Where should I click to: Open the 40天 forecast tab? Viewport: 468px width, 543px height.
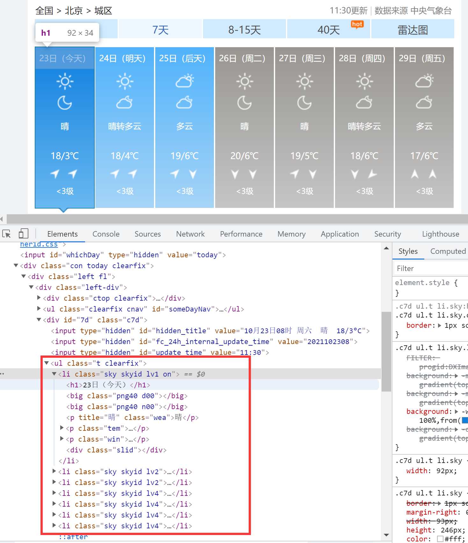(329, 29)
